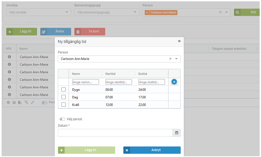The image size is (261, 157).
Task: Open the Bemanningsgrupp dropdown
Action: coord(135,12)
